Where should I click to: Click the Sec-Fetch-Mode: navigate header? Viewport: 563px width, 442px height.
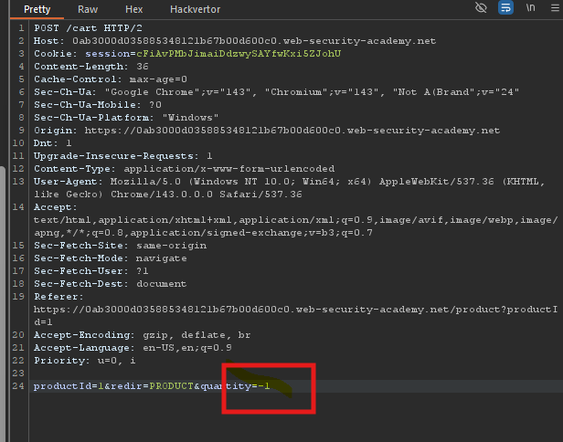tap(111, 258)
